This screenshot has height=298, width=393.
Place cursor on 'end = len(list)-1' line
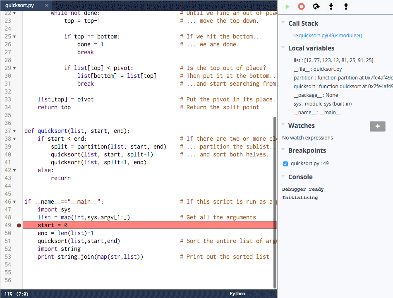click(65, 233)
